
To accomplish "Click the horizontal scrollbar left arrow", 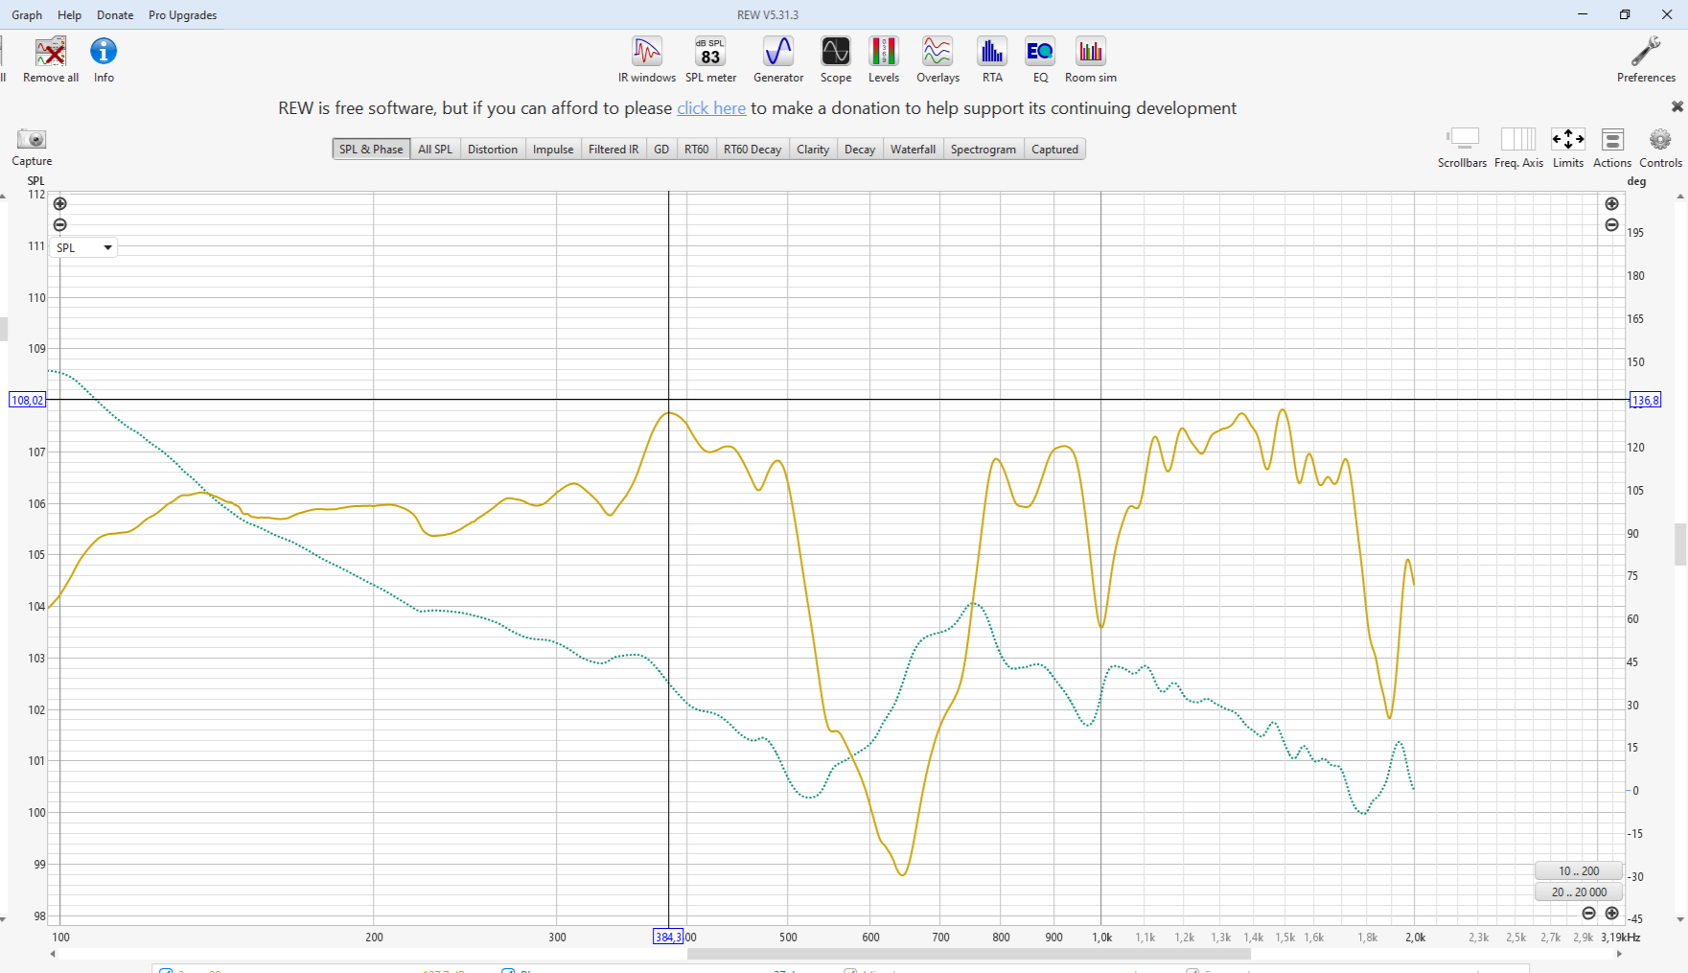I will click(x=53, y=954).
